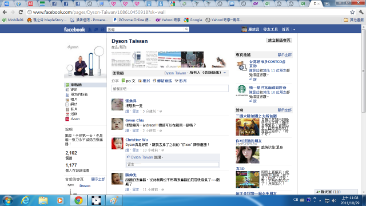Screen dimensions: 366x206
Task: Click the wall post message box
Action: (x=170, y=89)
